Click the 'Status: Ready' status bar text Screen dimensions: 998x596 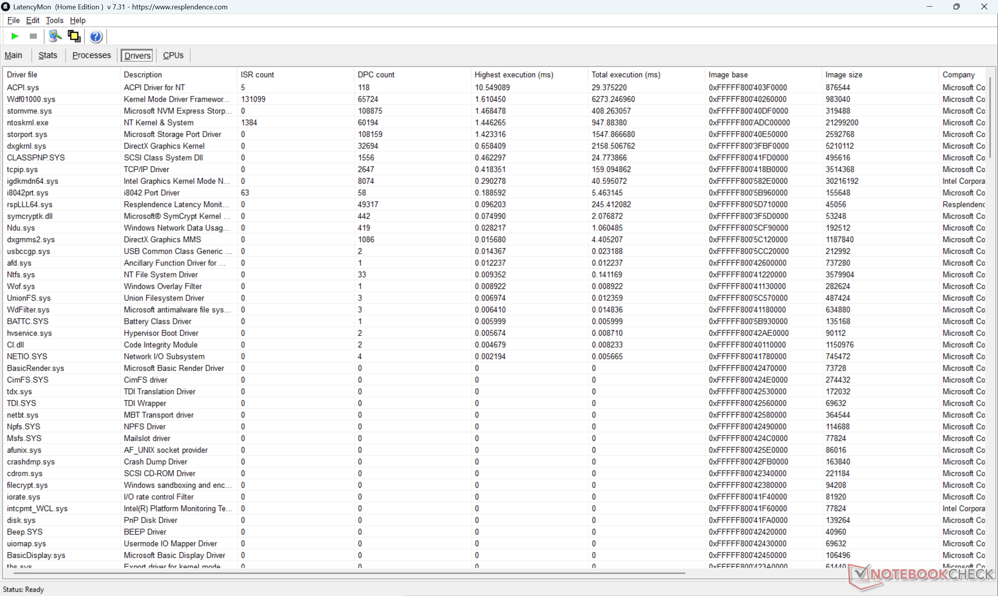click(x=23, y=589)
